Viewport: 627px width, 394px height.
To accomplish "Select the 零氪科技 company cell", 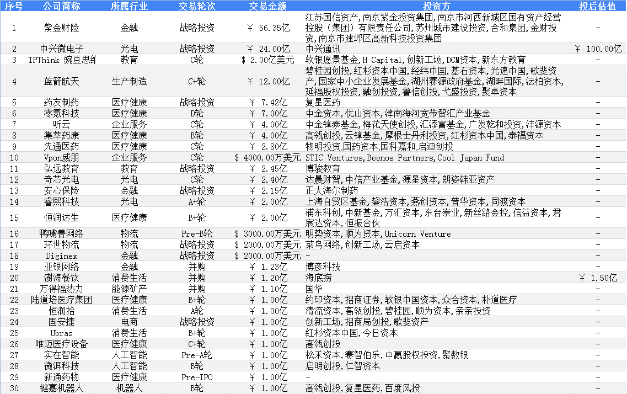I will (x=62, y=114).
